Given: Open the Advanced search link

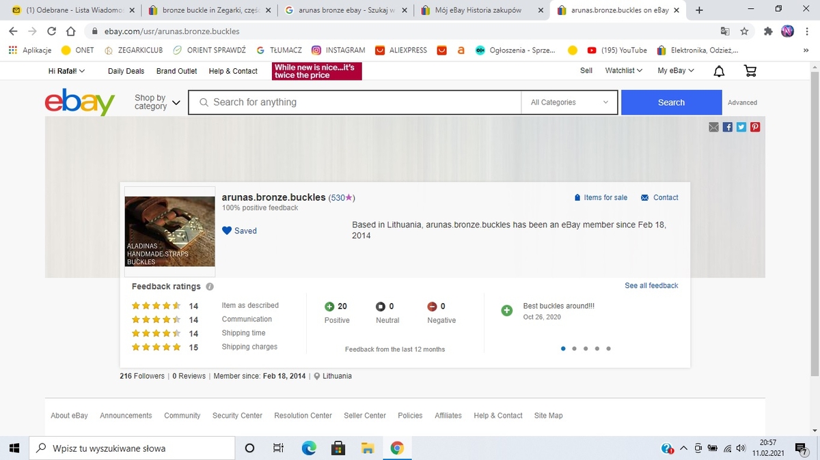Looking at the screenshot, I should coord(742,102).
